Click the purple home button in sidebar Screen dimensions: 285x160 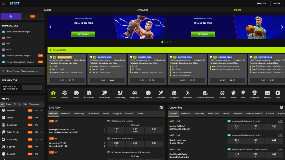[x=11, y=16]
